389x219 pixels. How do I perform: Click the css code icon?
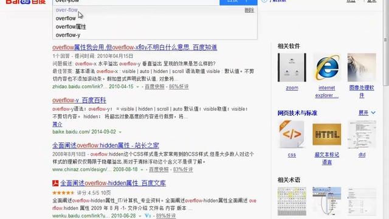click(292, 134)
